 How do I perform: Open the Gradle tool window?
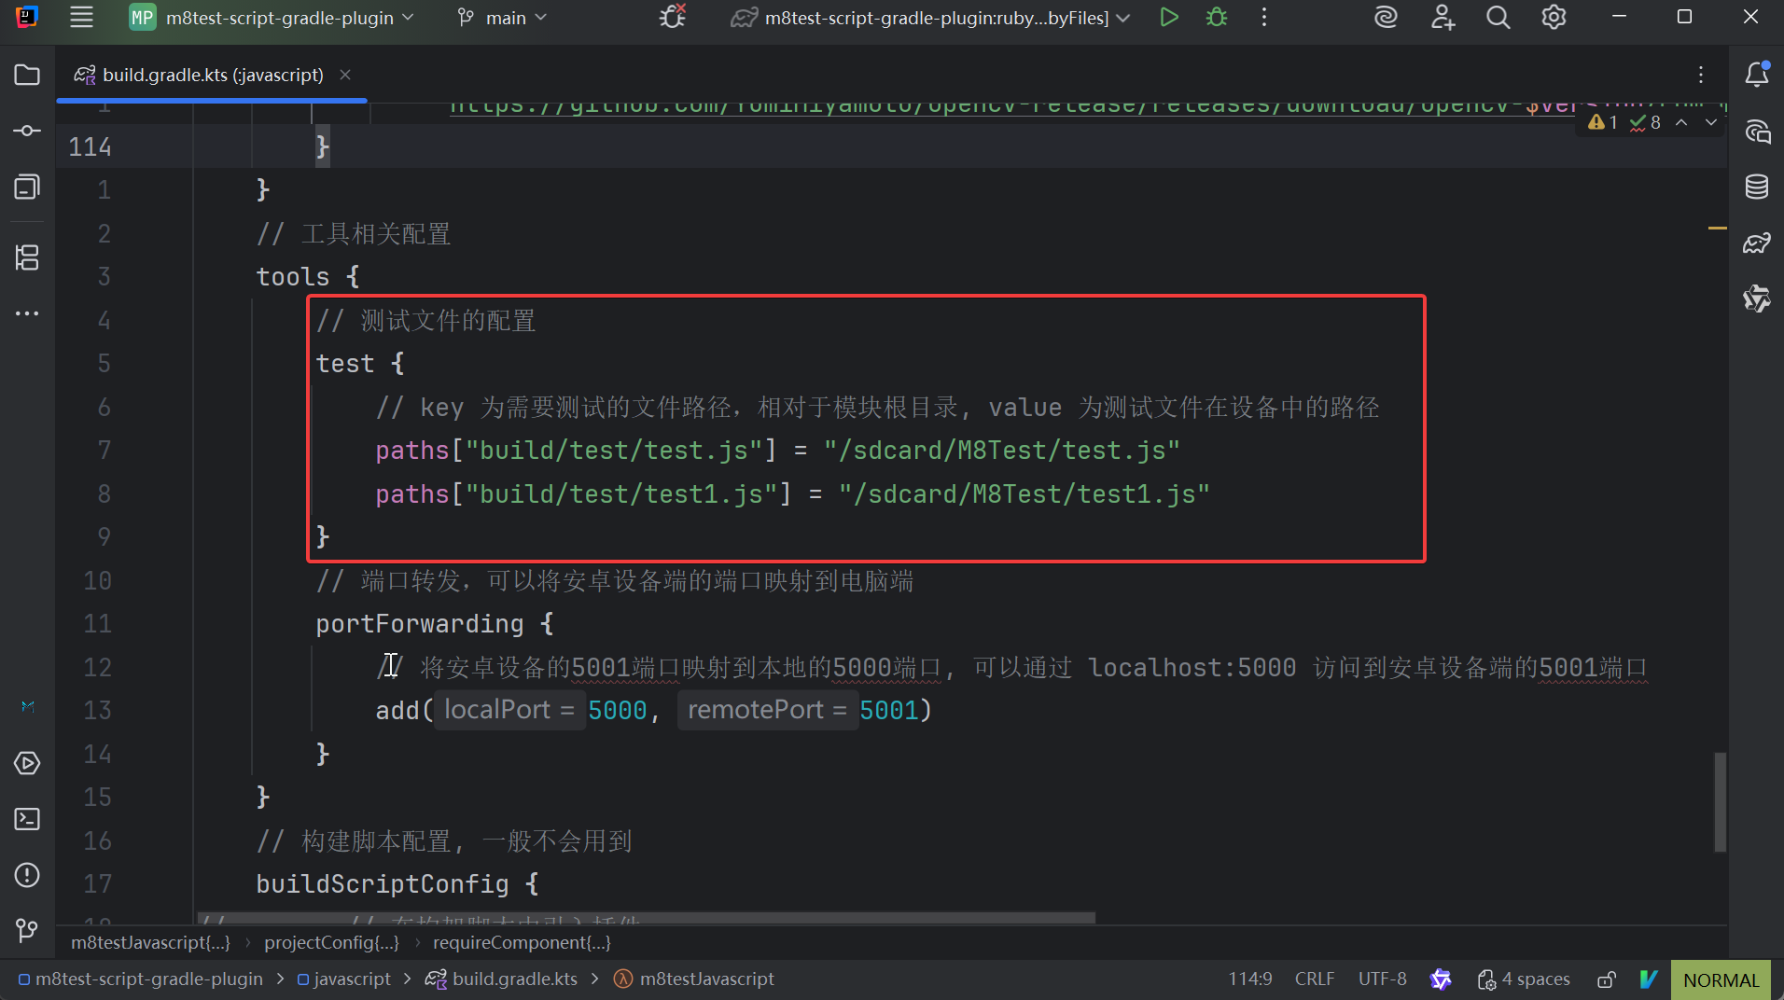pyautogui.click(x=1757, y=243)
